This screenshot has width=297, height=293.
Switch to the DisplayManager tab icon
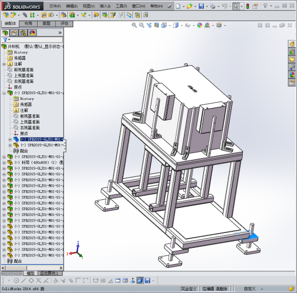pos(33,33)
